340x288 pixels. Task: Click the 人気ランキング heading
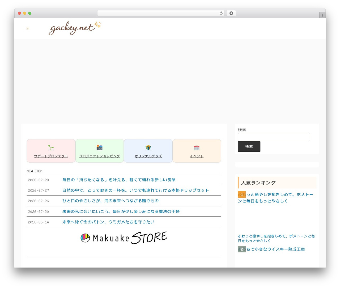(x=258, y=183)
